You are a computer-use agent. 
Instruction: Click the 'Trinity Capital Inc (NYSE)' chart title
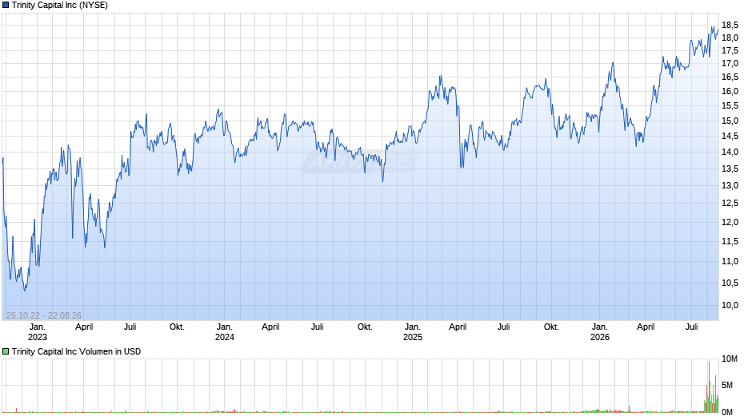[60, 6]
